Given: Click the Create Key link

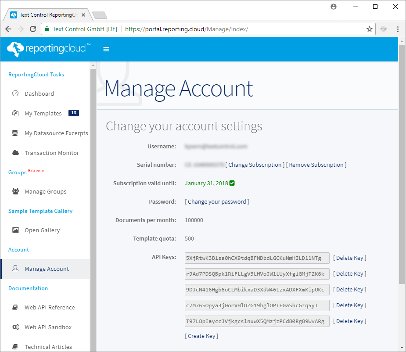Looking at the screenshot, I should tap(201, 336).
